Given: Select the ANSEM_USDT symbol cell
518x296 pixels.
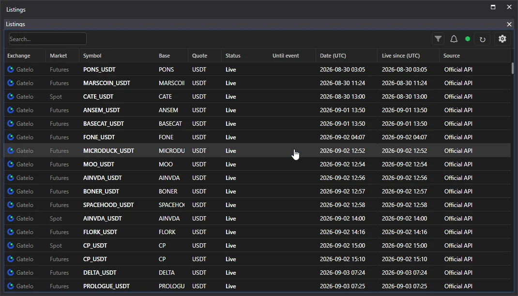Looking at the screenshot, I should tap(101, 110).
